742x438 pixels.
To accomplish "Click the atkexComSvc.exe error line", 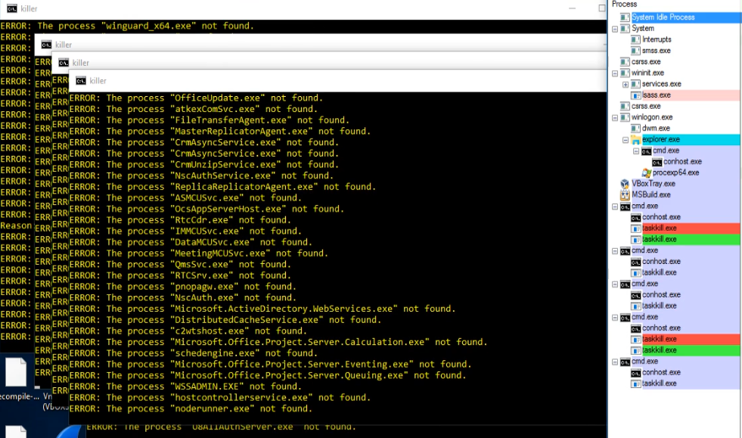I will click(193, 109).
